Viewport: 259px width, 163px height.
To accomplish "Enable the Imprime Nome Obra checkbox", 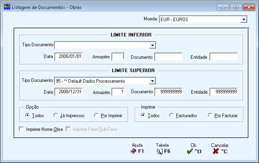I will point(22,129).
